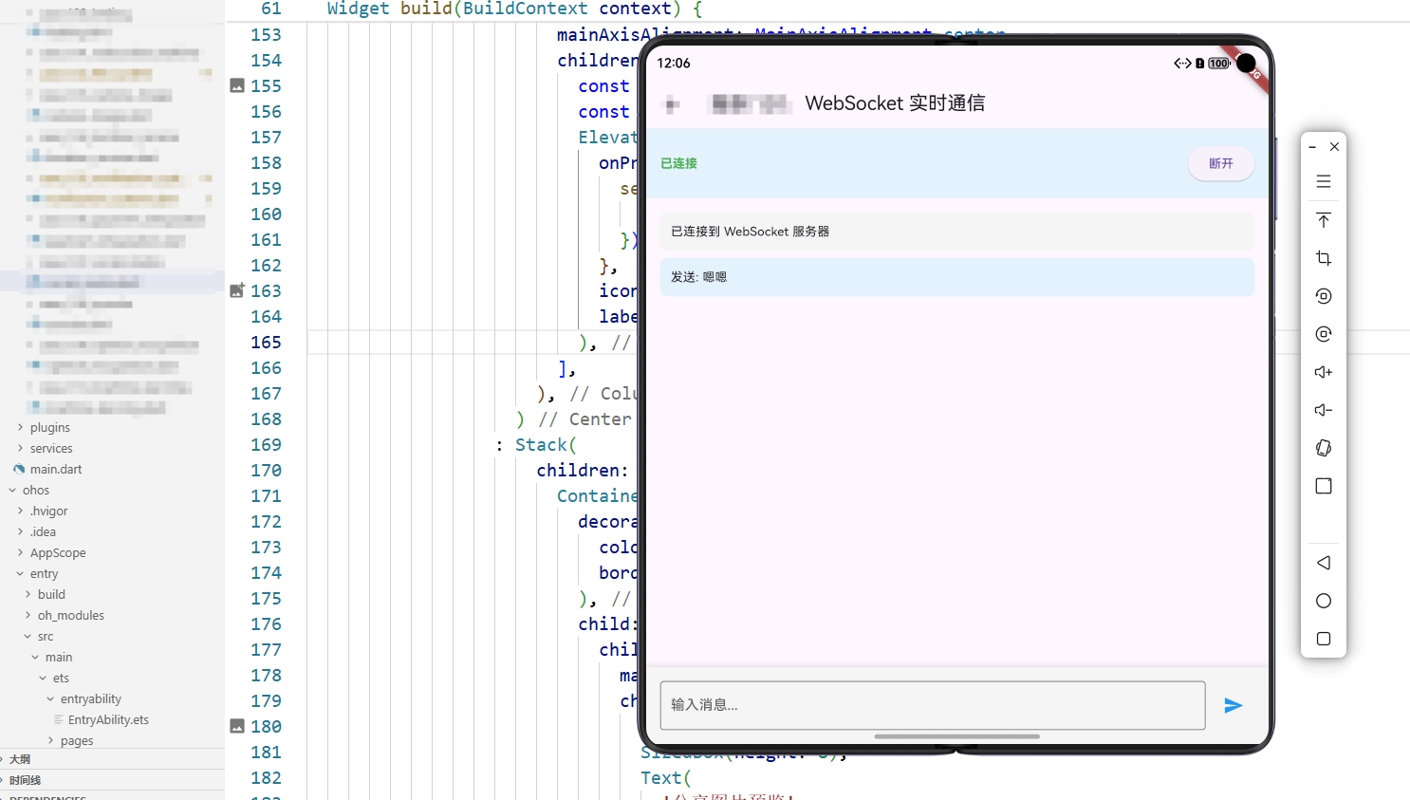
Task: Open main.dart file with Dart icon
Action: (56, 469)
